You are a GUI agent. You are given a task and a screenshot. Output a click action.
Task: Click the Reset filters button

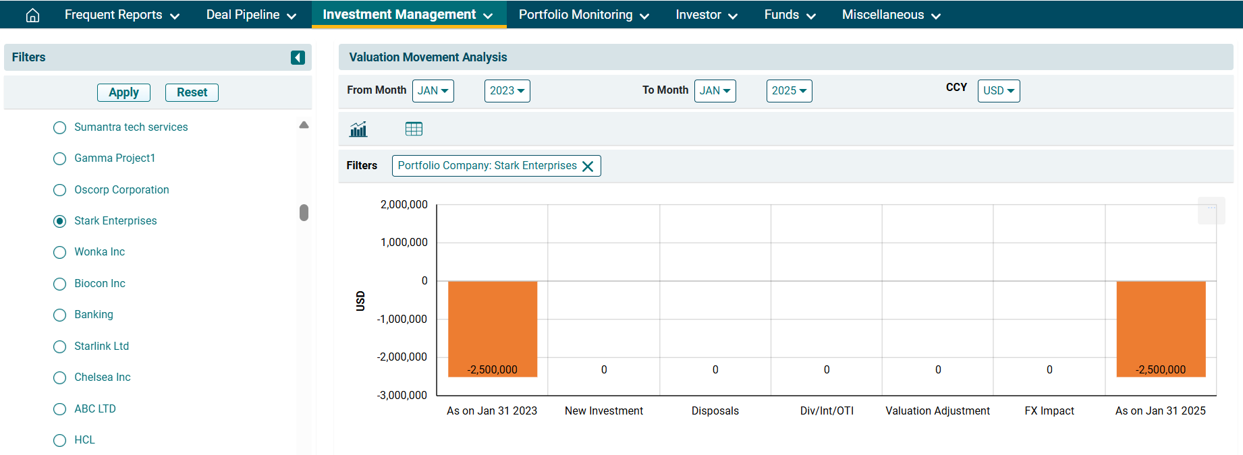point(192,92)
